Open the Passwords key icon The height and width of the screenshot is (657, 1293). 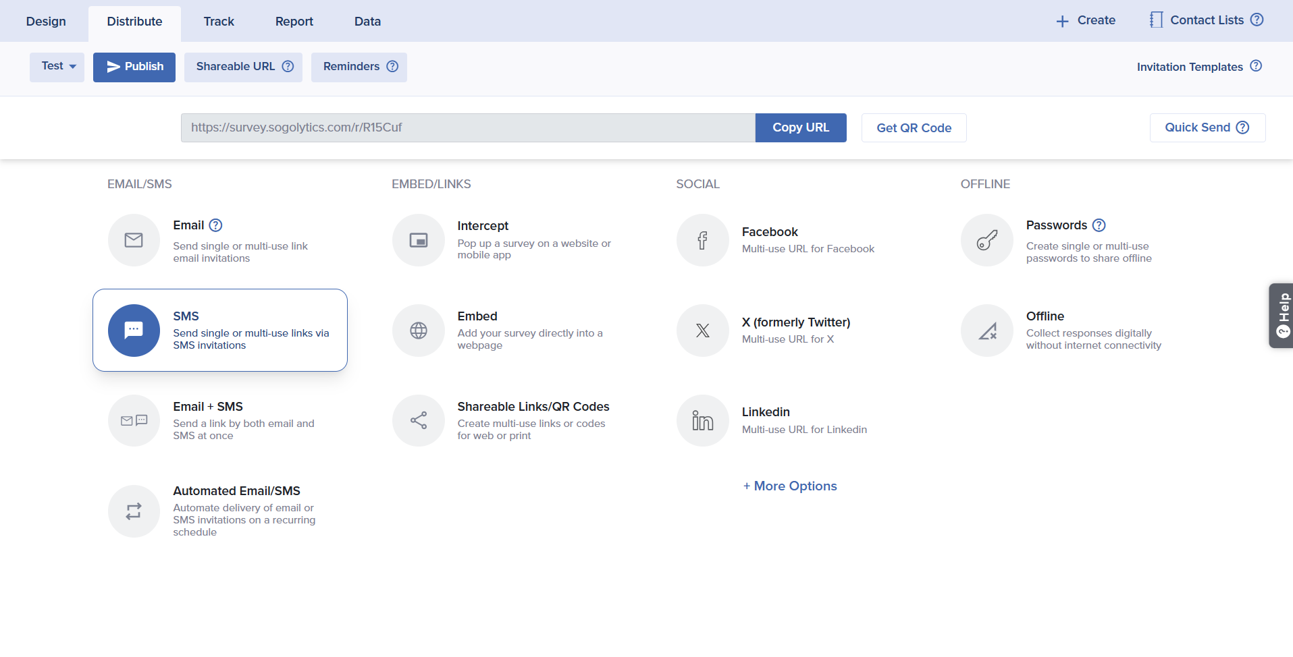click(x=987, y=240)
